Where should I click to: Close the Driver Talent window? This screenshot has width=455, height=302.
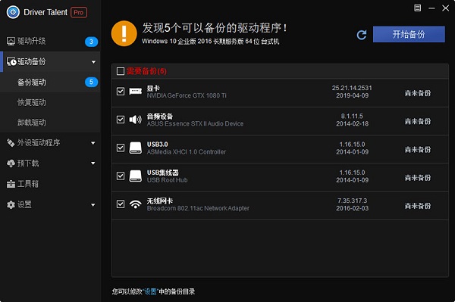pos(445,8)
